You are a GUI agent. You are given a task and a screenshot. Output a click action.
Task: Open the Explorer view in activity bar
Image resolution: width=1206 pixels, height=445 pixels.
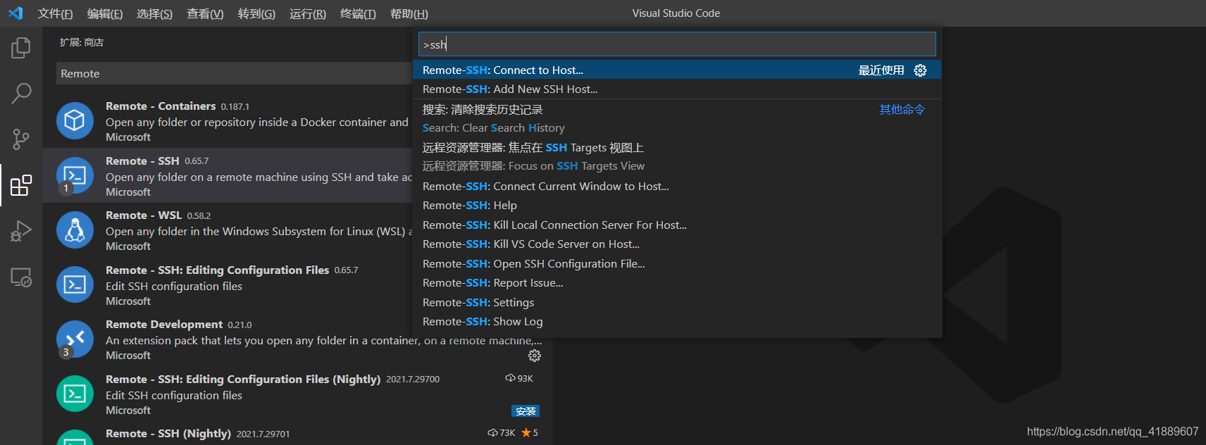point(21,48)
